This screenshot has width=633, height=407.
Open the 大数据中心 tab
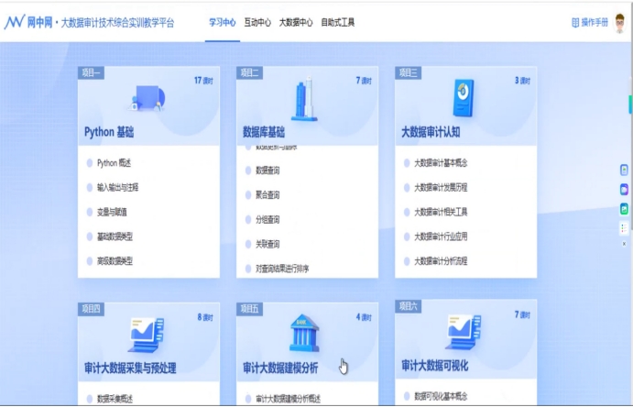click(x=296, y=22)
